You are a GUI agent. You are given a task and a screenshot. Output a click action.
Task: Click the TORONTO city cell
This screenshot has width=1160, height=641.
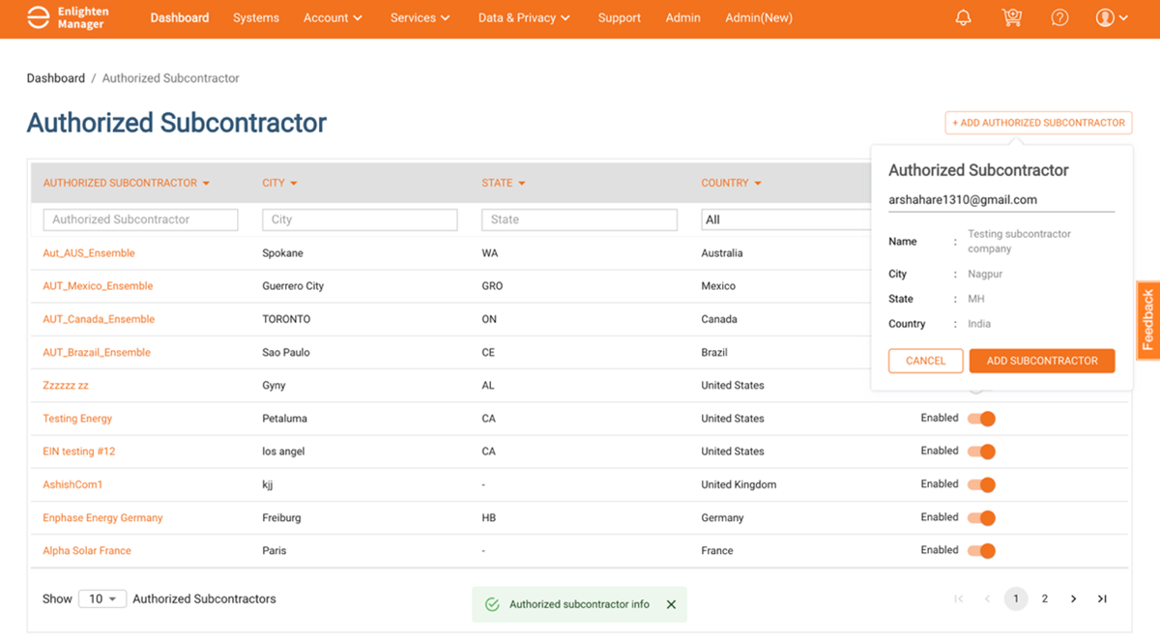click(x=286, y=319)
